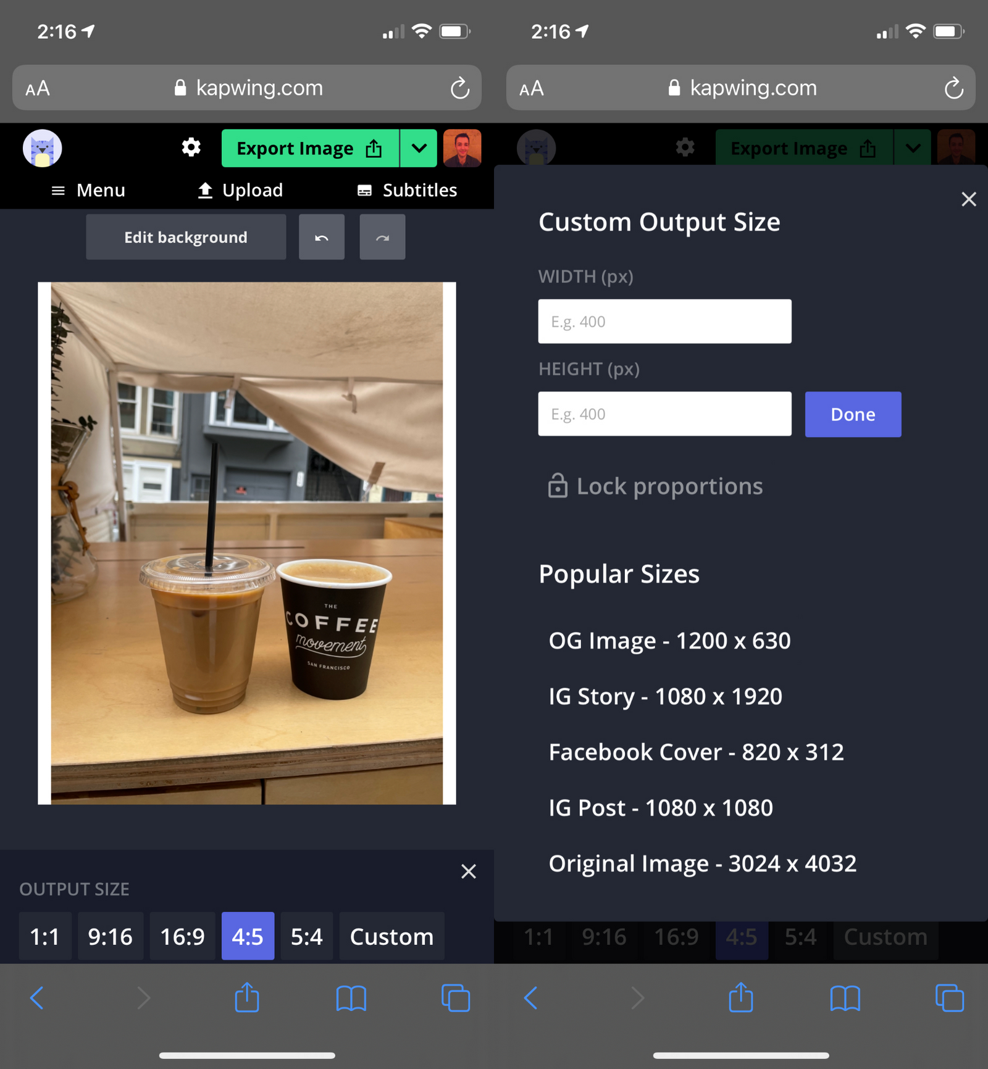The image size is (988, 1069).
Task: Choose Custom output size option
Action: (x=391, y=936)
